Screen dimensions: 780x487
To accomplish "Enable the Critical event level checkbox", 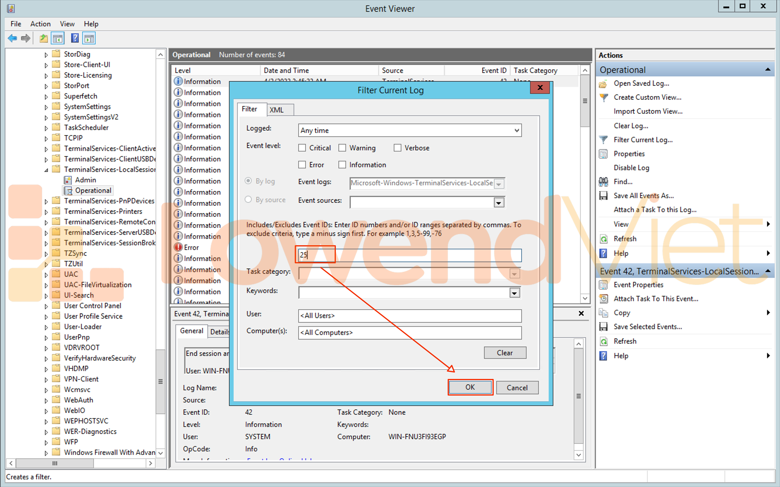I will click(302, 148).
